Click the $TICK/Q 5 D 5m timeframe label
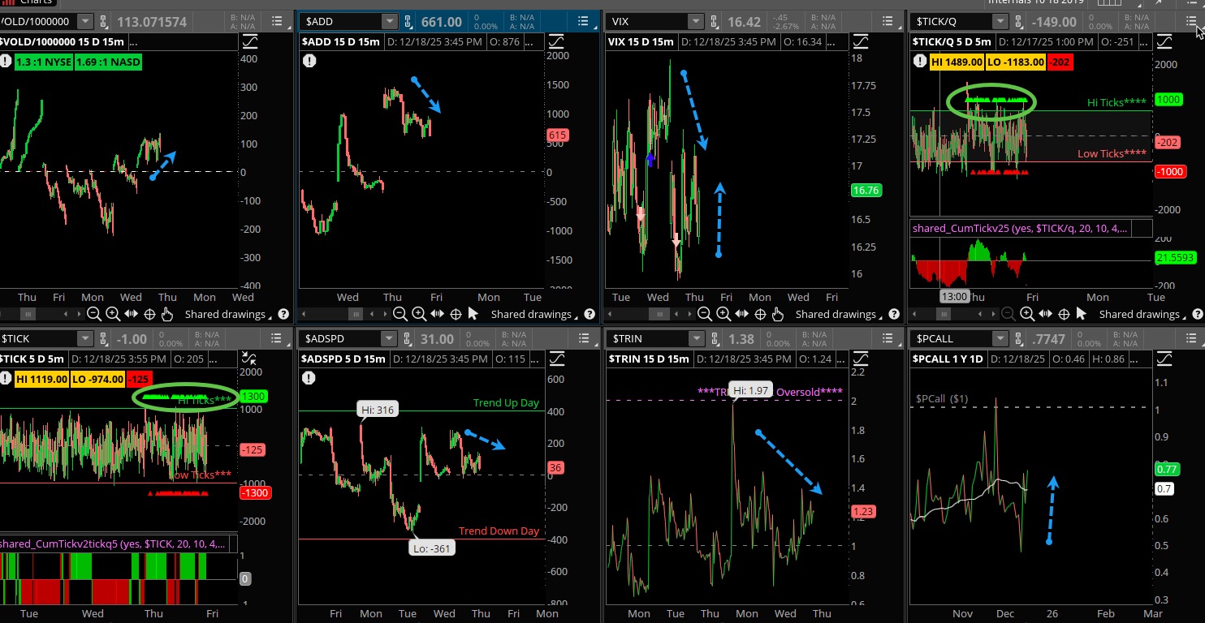 (952, 41)
